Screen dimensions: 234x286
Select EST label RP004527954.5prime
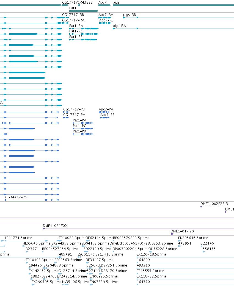coord(60,249)
